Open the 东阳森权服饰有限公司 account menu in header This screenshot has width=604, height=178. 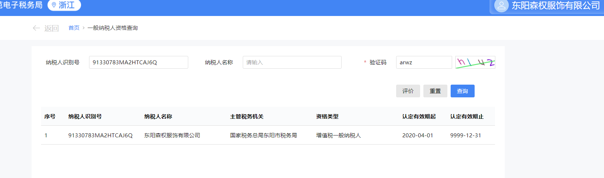click(555, 6)
